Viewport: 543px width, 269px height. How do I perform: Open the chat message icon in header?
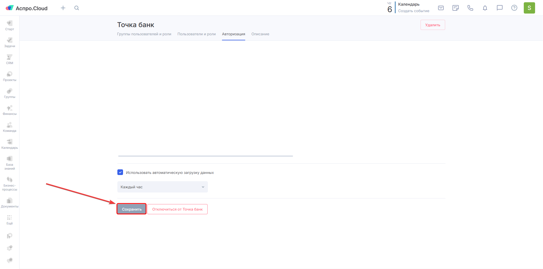pyautogui.click(x=500, y=8)
